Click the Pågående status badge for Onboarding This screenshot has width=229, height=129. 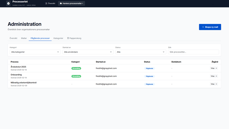tap(149, 76)
